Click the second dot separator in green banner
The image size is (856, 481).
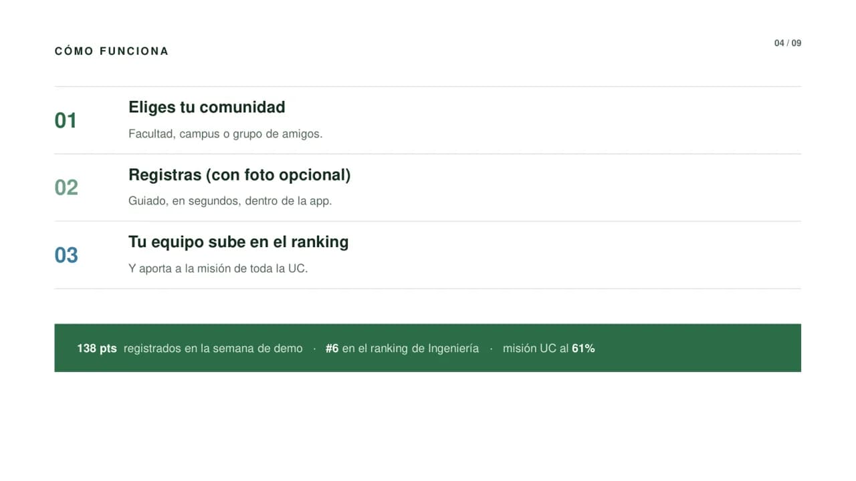(x=491, y=349)
